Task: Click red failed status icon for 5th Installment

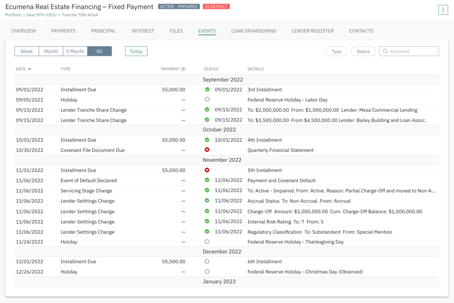Action: 207,170
